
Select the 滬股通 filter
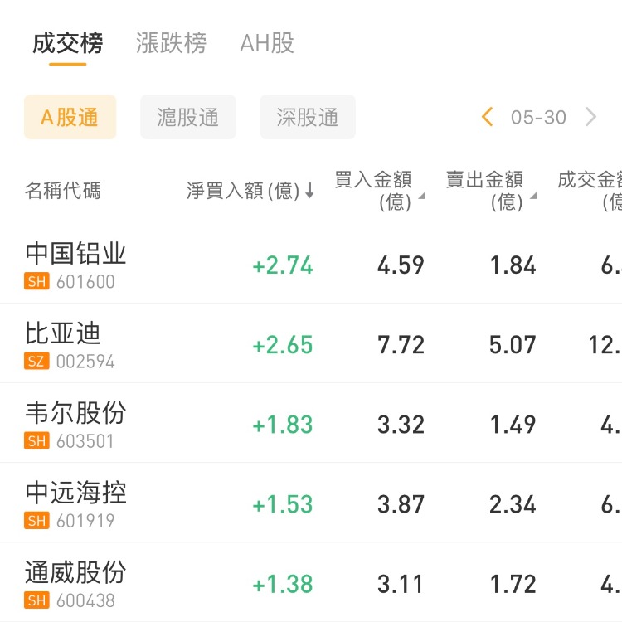click(188, 117)
